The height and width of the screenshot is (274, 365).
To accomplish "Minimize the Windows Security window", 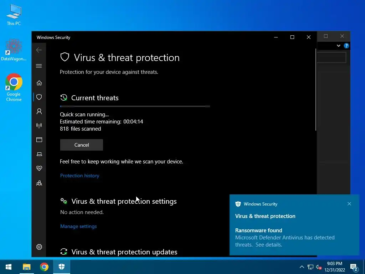I will [x=276, y=37].
